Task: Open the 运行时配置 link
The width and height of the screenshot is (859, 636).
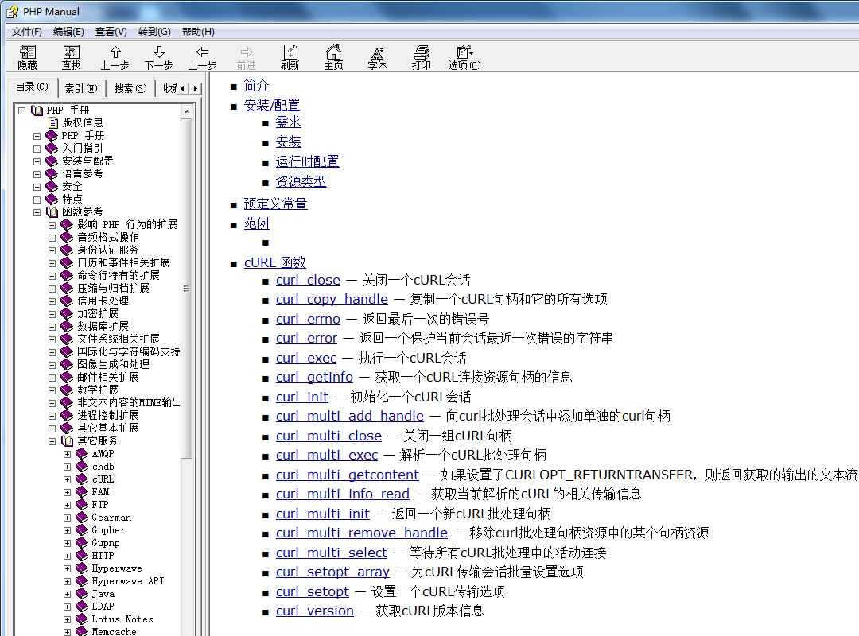Action: click(x=307, y=161)
